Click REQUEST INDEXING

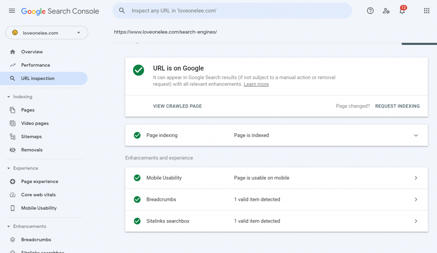pyautogui.click(x=397, y=106)
